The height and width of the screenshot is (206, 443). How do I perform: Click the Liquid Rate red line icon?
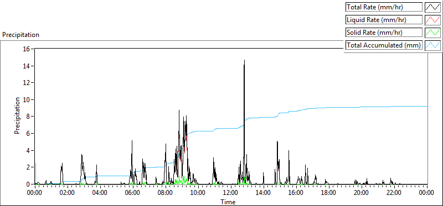[433, 20]
